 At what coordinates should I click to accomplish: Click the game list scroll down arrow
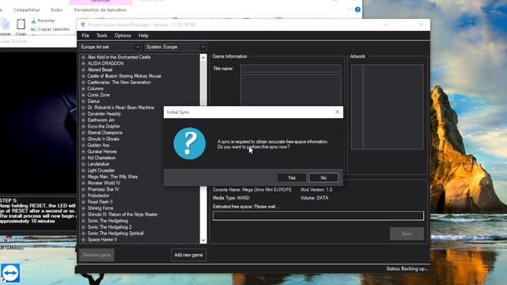(203, 240)
